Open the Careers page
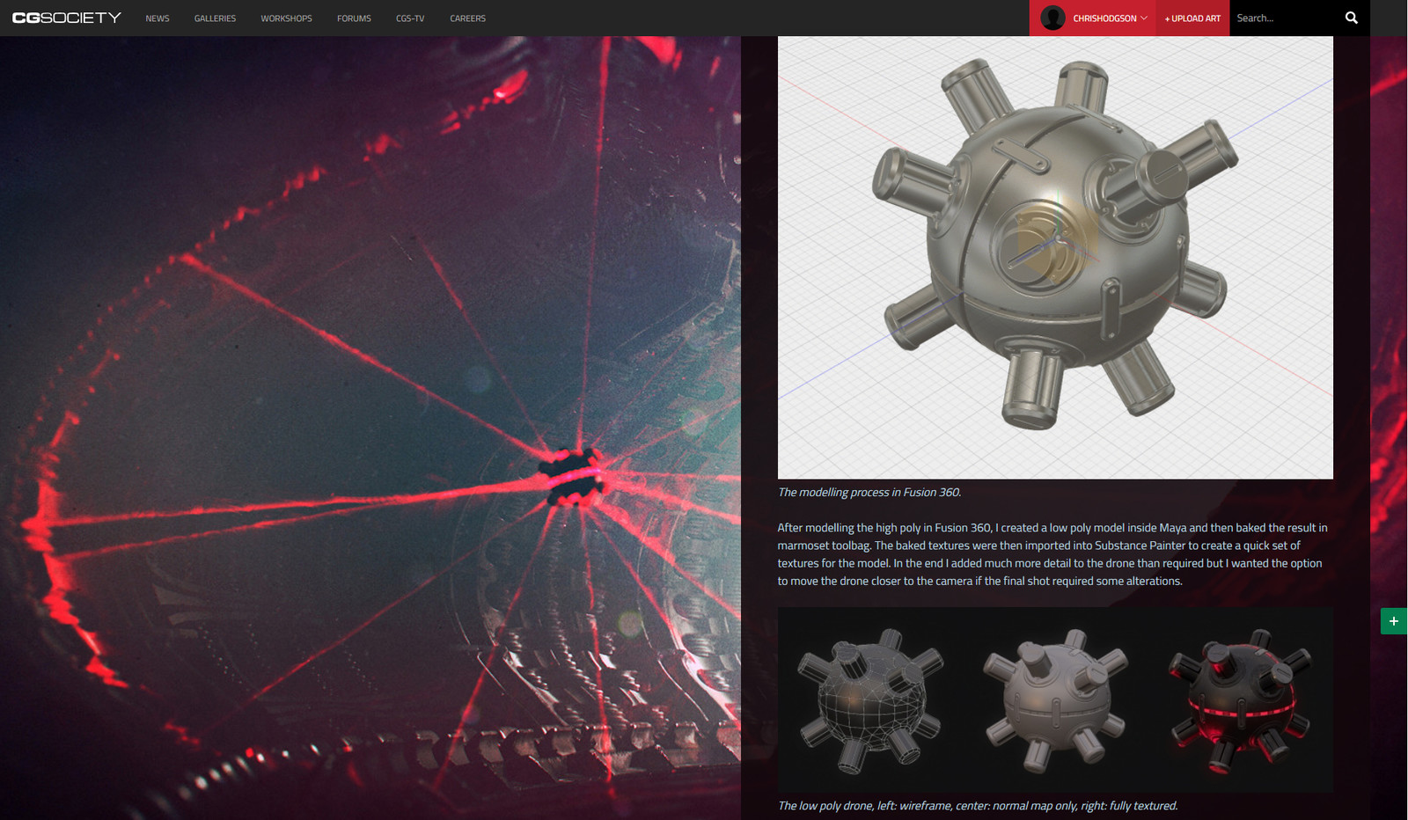The width and height of the screenshot is (1408, 820). [x=467, y=18]
